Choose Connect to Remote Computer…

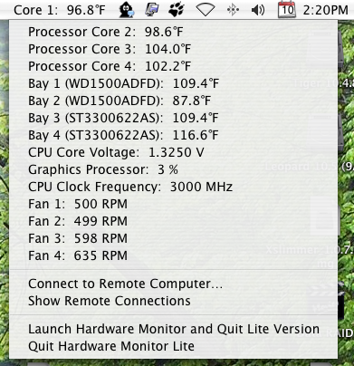coord(173,284)
